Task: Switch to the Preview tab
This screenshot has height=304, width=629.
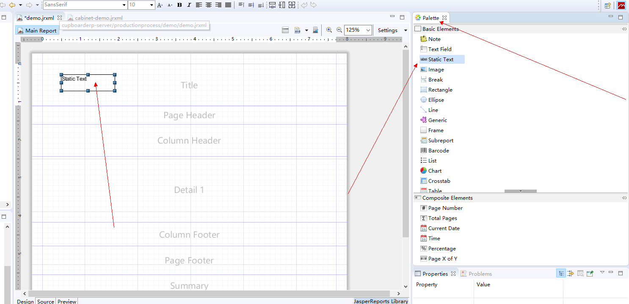Action: tap(67, 301)
